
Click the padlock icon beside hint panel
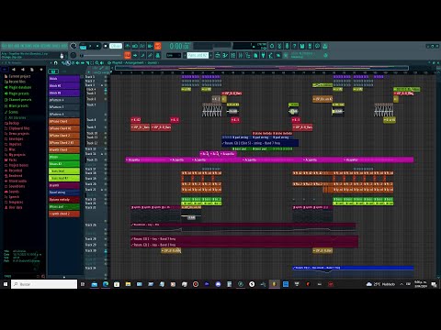coord(62,56)
